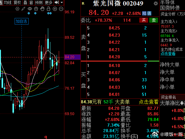Screen dimensions: 185x139
Task: Select buy level 4 price 84.03
Action: pos(114,87)
